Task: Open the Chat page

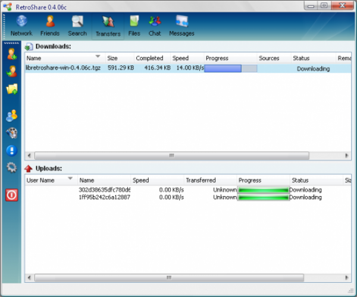Action: (x=155, y=26)
